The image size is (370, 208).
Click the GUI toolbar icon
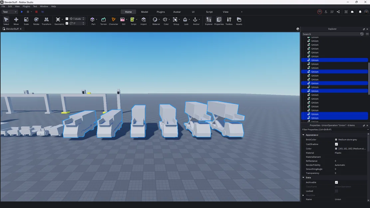122,20
